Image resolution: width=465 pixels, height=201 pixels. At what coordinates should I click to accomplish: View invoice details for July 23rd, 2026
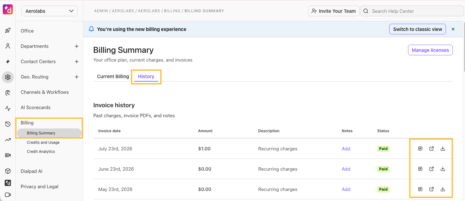click(420, 148)
